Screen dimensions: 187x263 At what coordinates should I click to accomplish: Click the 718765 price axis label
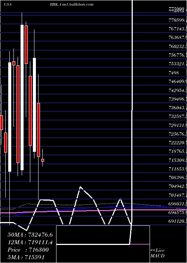pyautogui.click(x=178, y=151)
